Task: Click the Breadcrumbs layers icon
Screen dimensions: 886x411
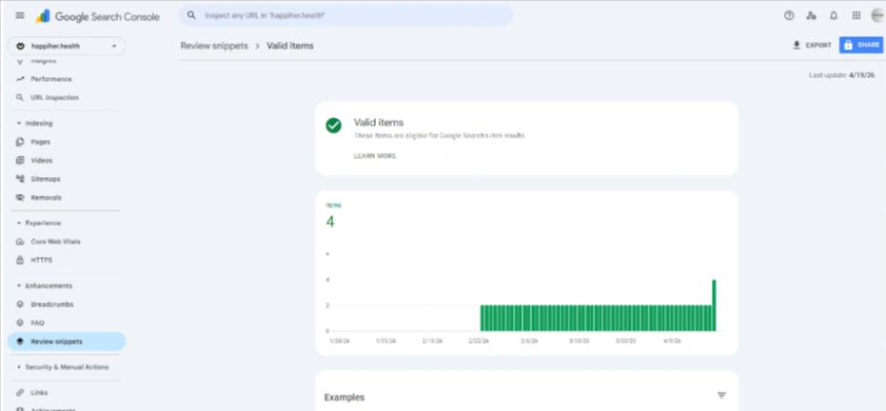Action: tap(20, 304)
